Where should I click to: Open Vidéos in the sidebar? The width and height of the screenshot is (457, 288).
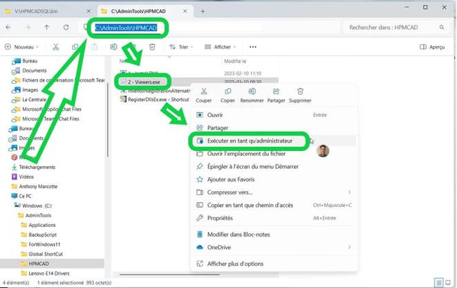pos(26,177)
